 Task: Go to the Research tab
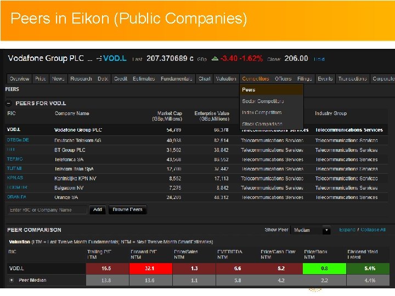point(81,79)
